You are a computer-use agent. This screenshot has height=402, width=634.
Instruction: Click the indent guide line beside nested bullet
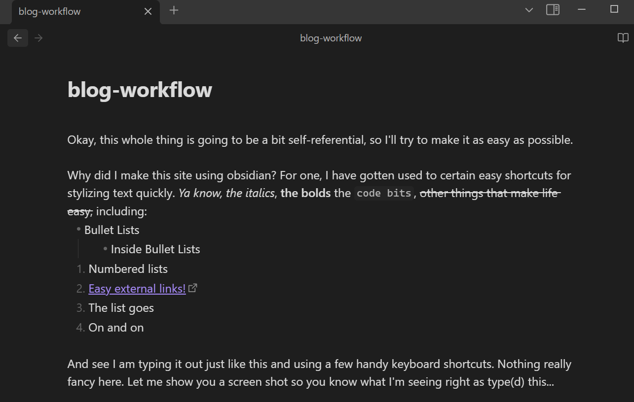coord(78,249)
